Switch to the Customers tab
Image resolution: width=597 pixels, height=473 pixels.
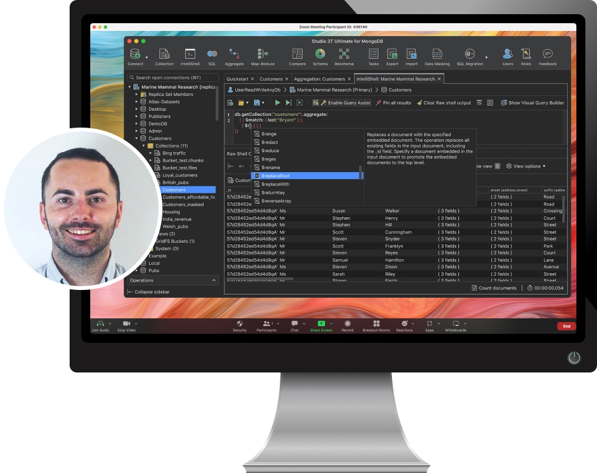pyautogui.click(x=271, y=79)
